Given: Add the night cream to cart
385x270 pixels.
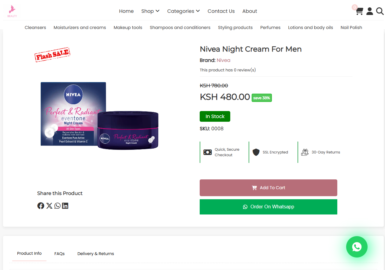Looking at the screenshot, I should (x=268, y=188).
